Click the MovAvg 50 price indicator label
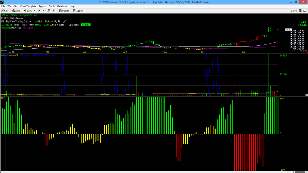The width and height of the screenshot is (308, 173). point(17,28)
